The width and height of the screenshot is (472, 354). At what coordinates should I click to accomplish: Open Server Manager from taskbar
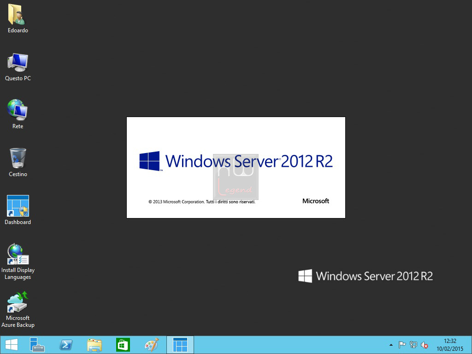(x=37, y=345)
